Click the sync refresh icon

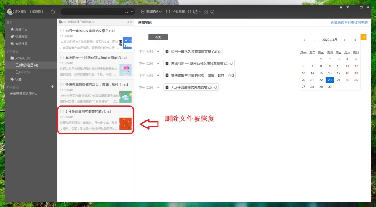pos(53,12)
